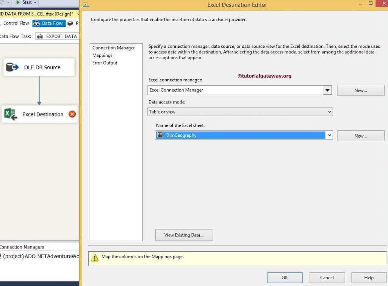Select Connection Manager in the editor sidebar
Viewport: 388px width, 286px height.
click(x=113, y=48)
